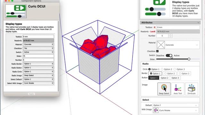Open Radio Border dropdown in Component Options

coord(38,64)
